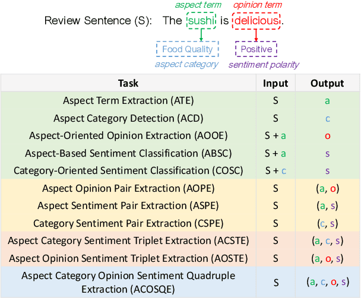The height and width of the screenshot is (298, 361).
Task: Select the "Positive" dashed box
Action: click(256, 49)
